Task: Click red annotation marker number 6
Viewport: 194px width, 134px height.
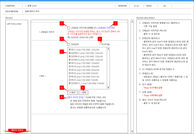Action: pos(62,88)
